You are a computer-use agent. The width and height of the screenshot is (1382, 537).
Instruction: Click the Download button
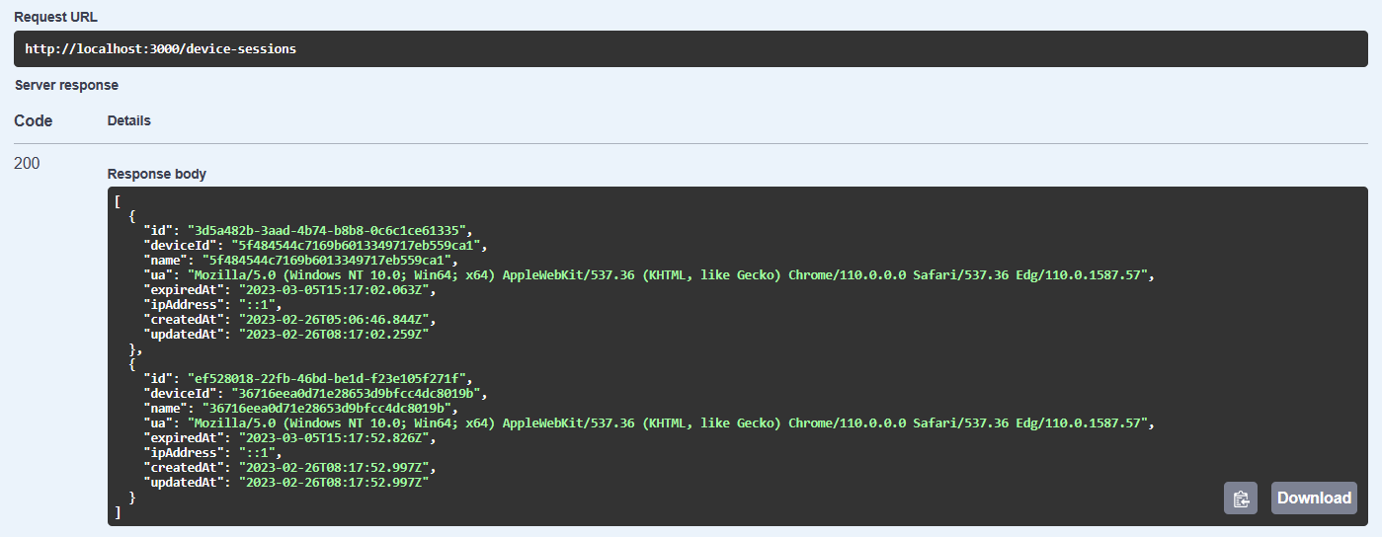coord(1314,499)
